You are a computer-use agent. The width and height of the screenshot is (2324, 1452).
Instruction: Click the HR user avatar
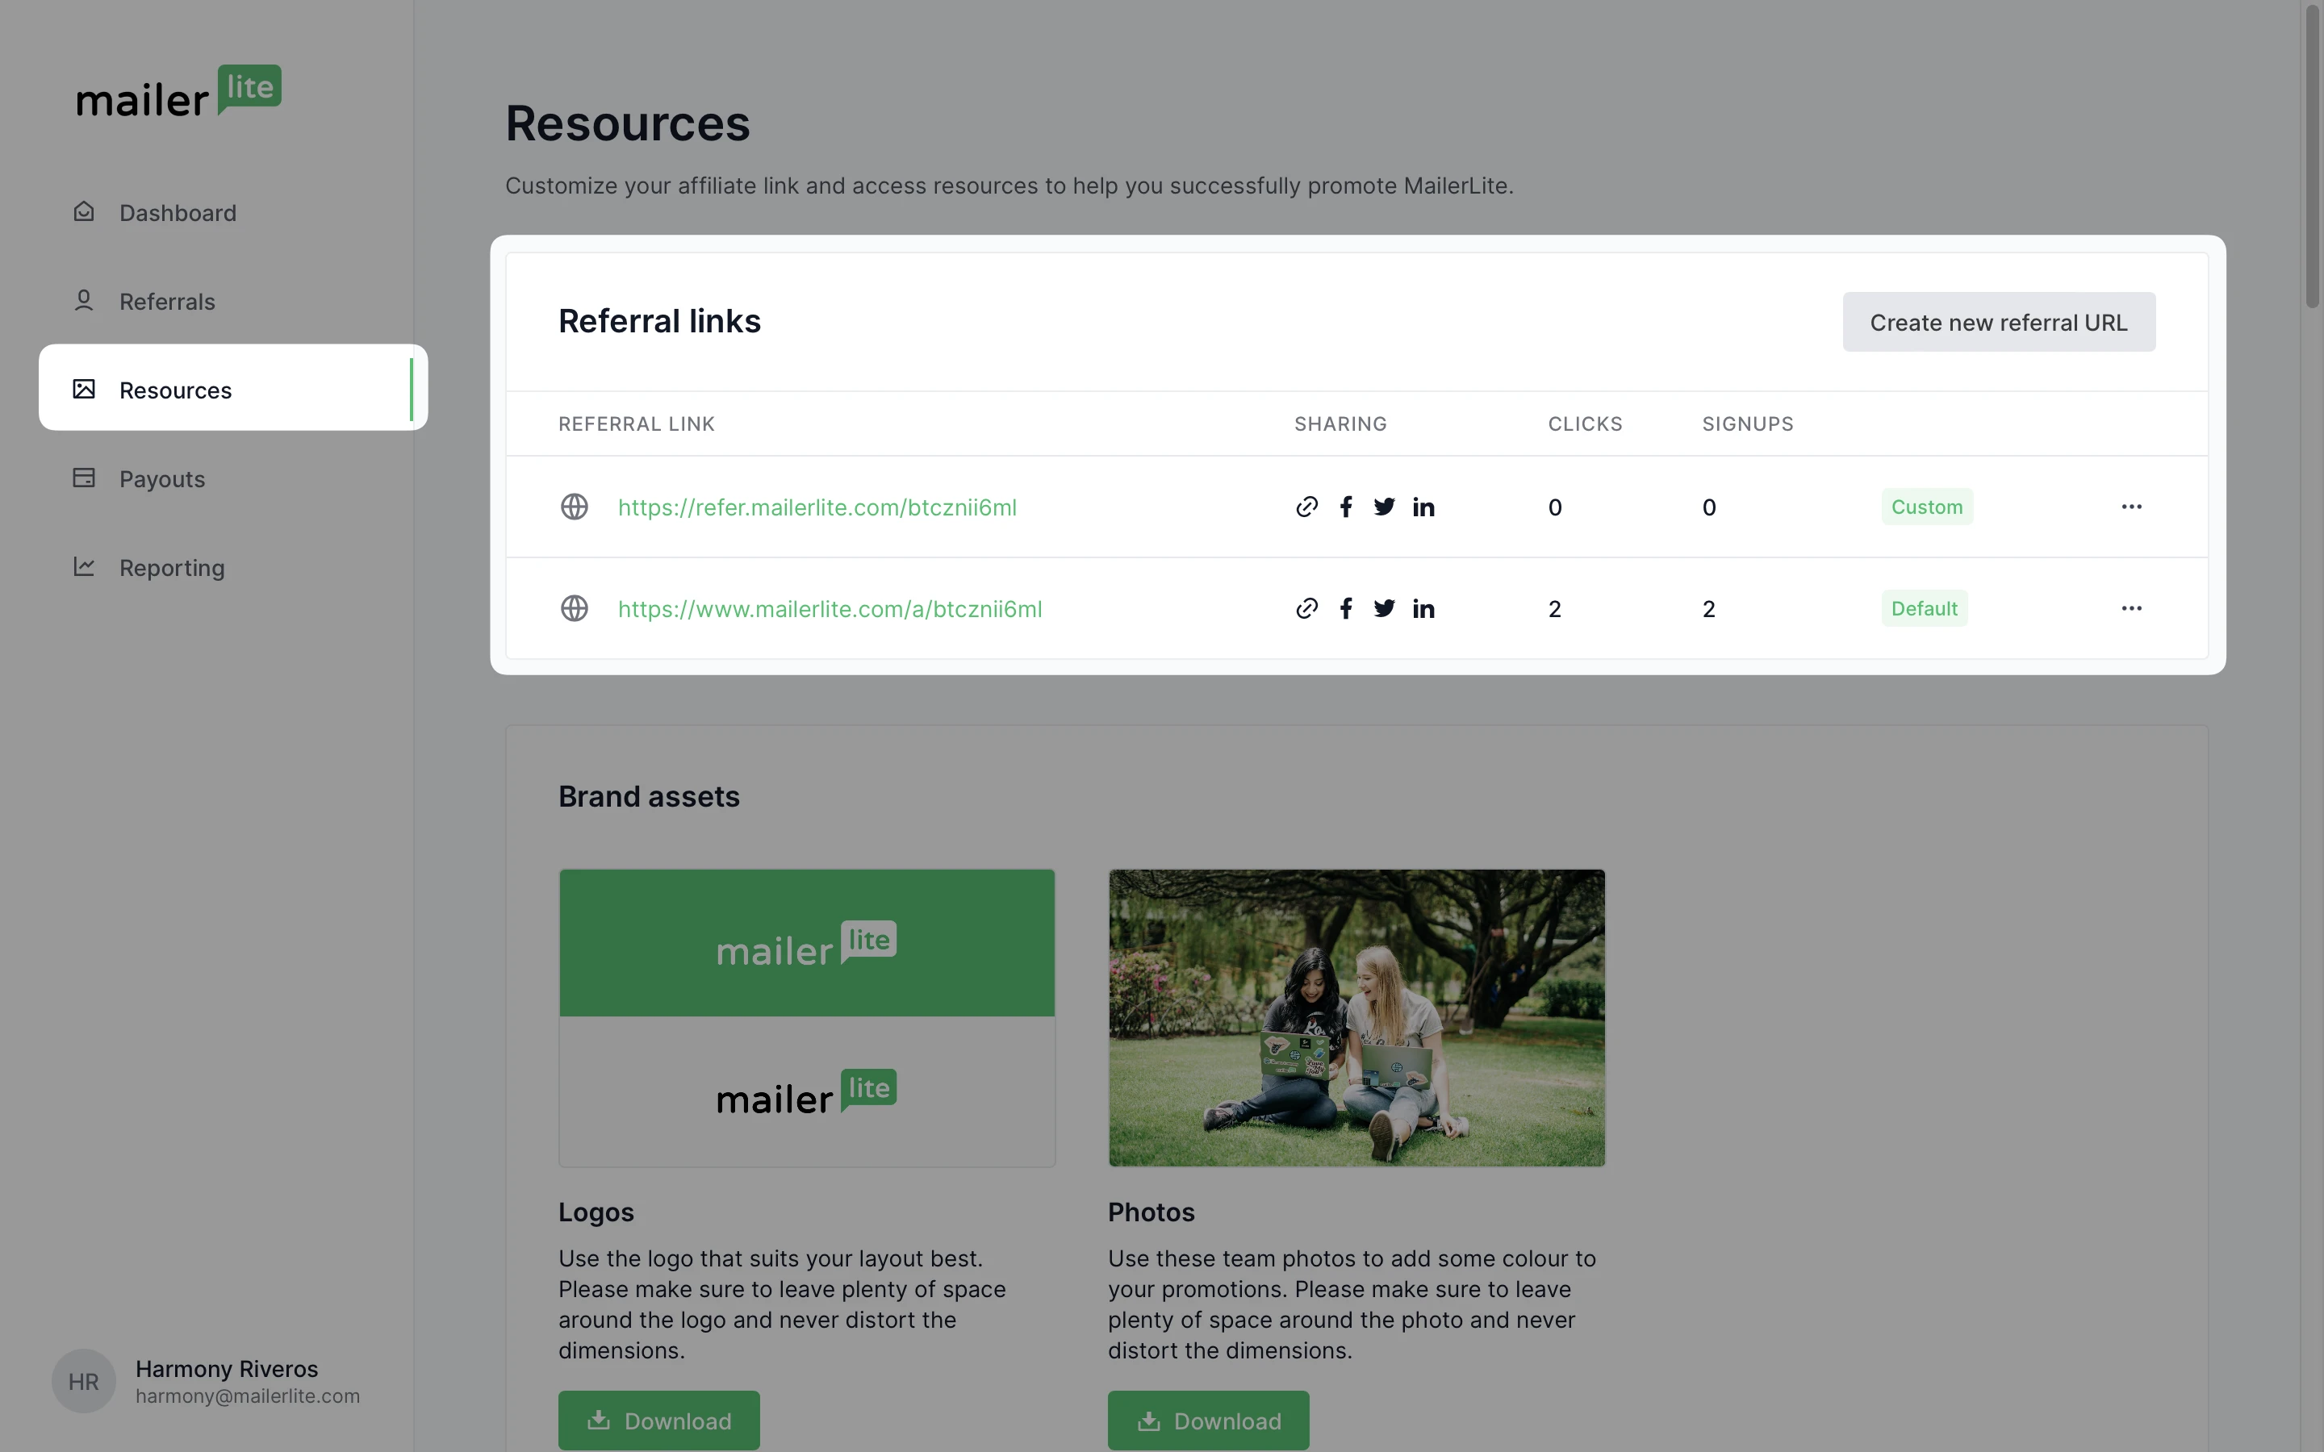pyautogui.click(x=84, y=1381)
